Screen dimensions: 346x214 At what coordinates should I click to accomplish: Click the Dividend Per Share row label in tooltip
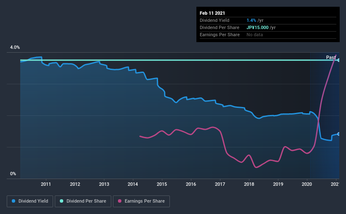tap(220, 27)
